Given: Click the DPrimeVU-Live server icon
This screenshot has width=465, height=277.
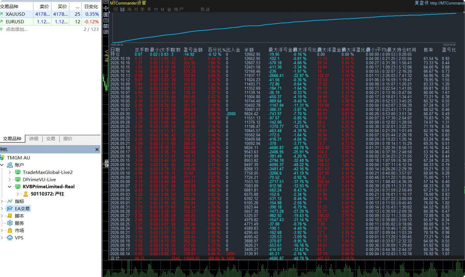Looking at the screenshot, I should click(18, 180).
